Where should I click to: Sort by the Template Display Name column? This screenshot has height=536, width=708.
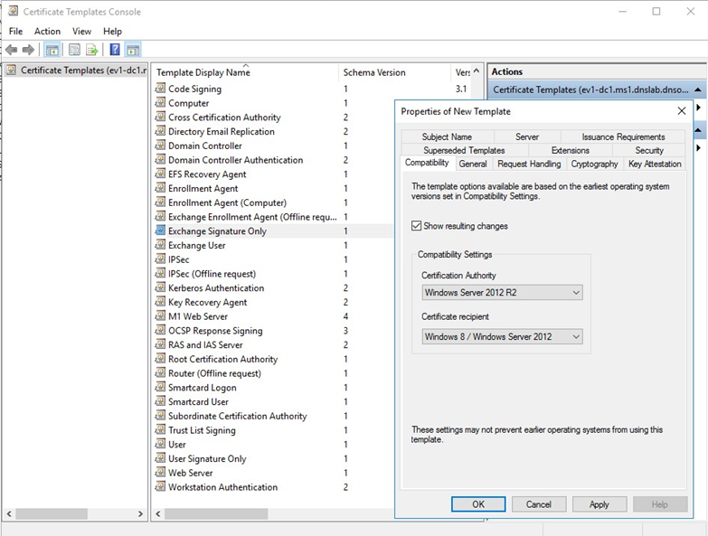pyautogui.click(x=246, y=72)
